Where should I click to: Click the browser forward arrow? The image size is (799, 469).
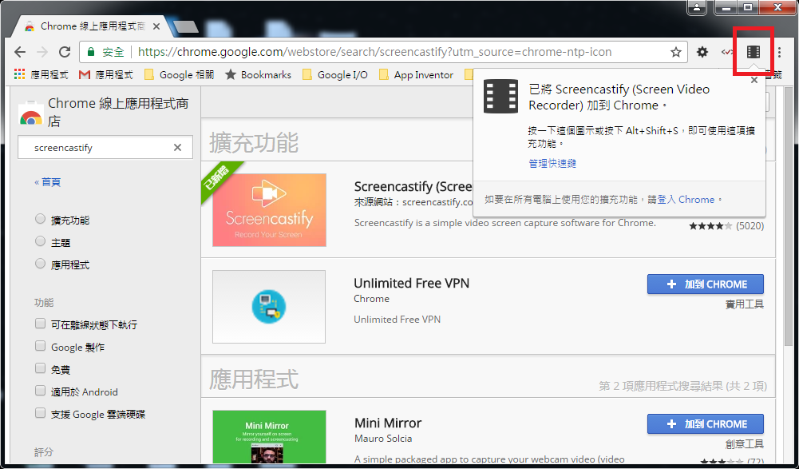(x=42, y=52)
